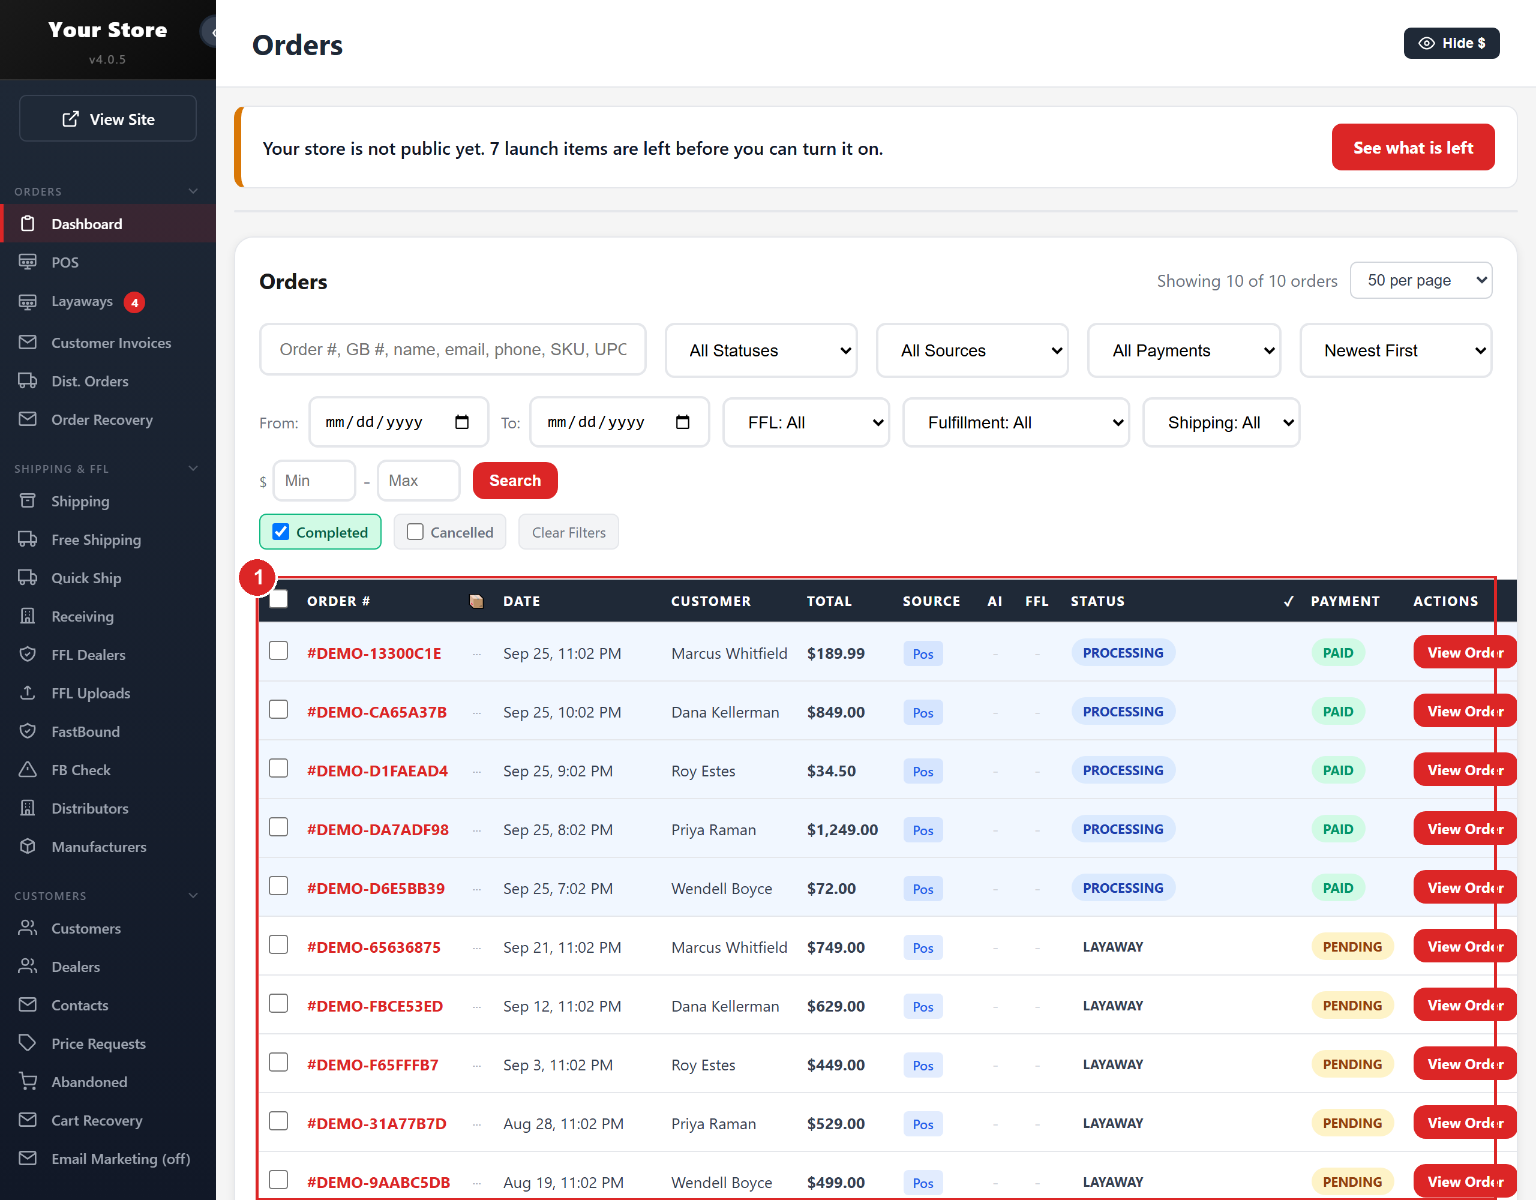Open Layaways icon in sidebar
The width and height of the screenshot is (1536, 1200).
28,301
